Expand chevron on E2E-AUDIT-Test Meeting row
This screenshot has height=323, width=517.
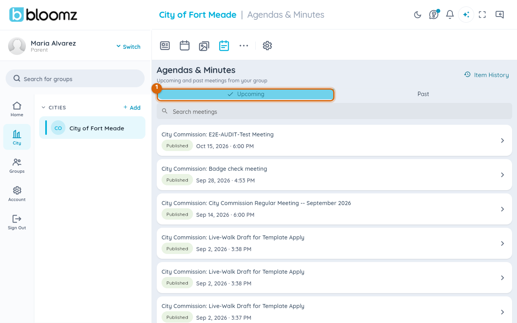tap(502, 141)
